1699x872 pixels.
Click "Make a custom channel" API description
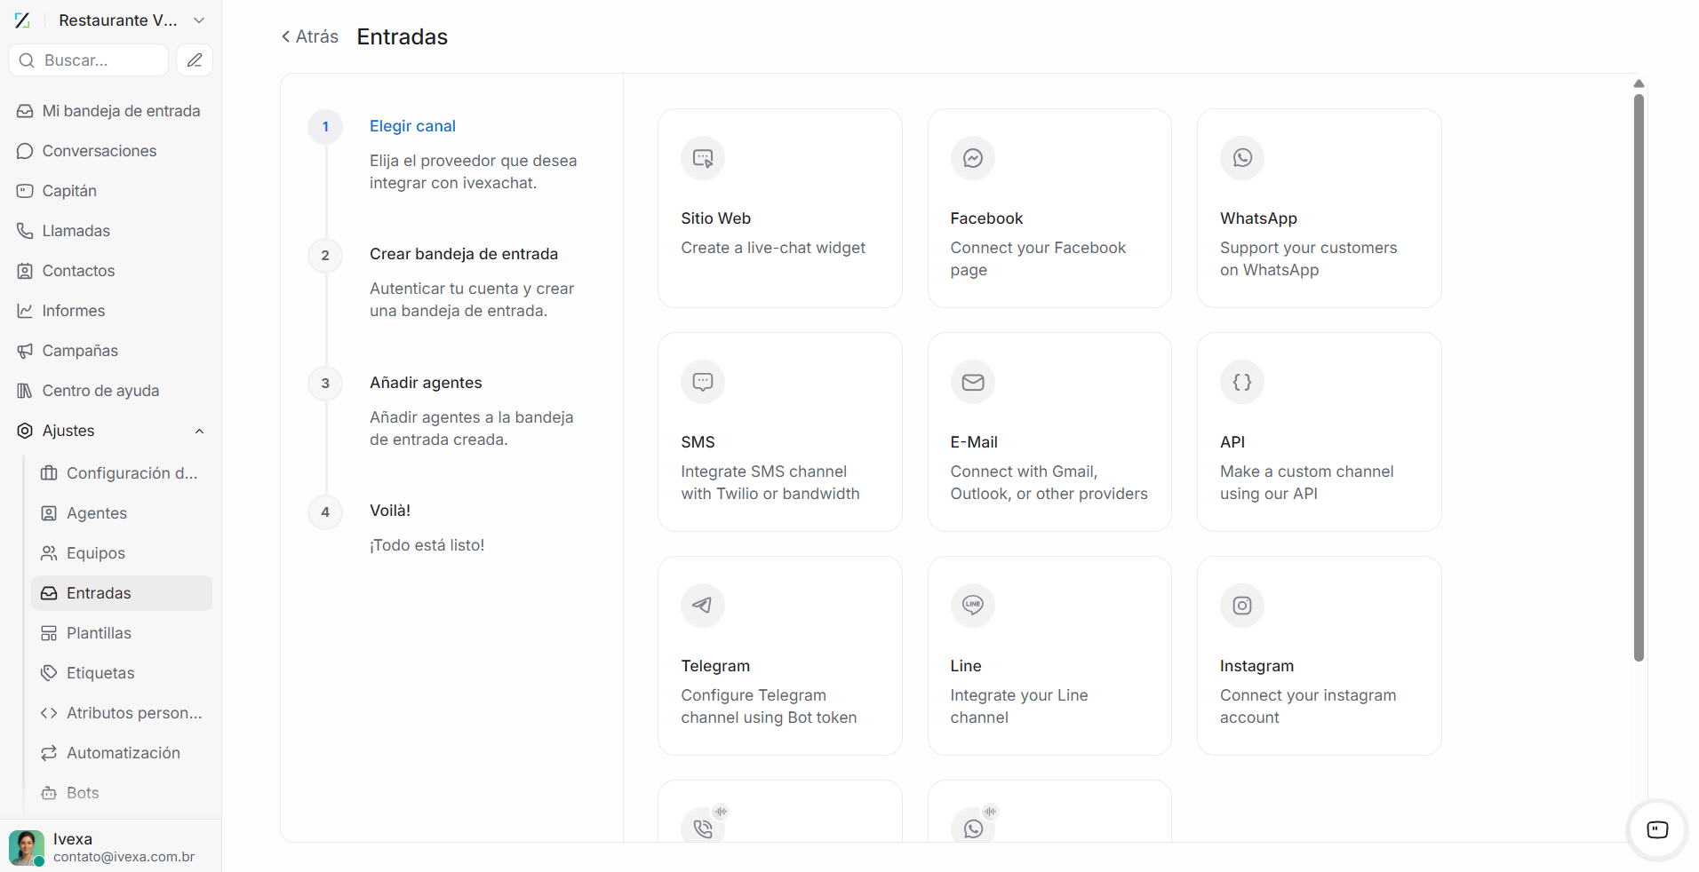click(x=1306, y=482)
